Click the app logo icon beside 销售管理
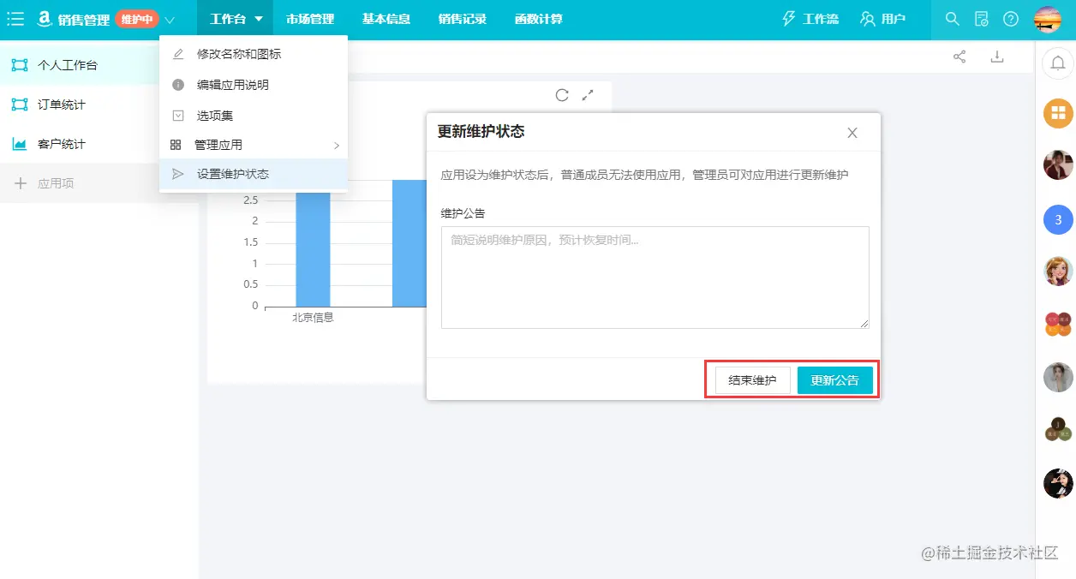This screenshot has height=579, width=1076. click(45, 19)
